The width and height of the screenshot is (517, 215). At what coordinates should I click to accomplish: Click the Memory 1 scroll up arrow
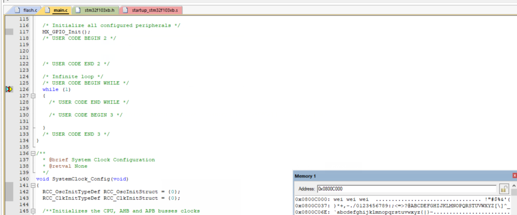(514, 186)
